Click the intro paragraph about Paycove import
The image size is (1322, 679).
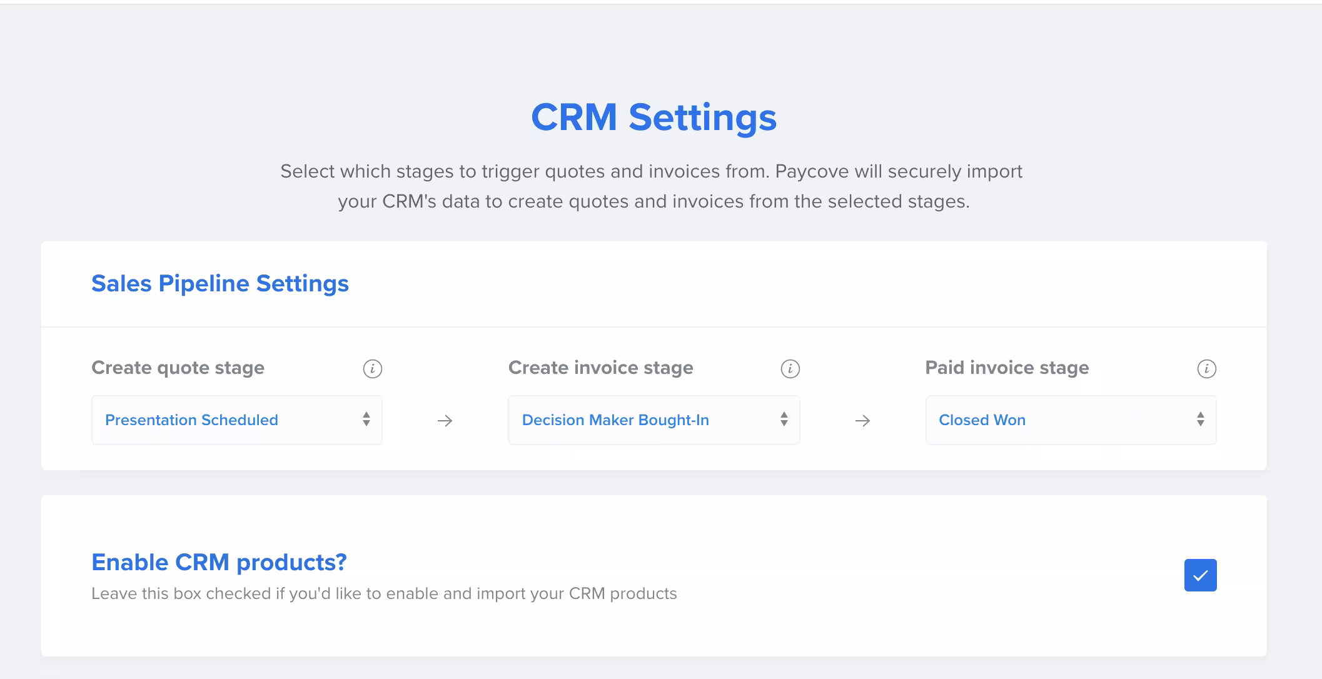coord(652,186)
